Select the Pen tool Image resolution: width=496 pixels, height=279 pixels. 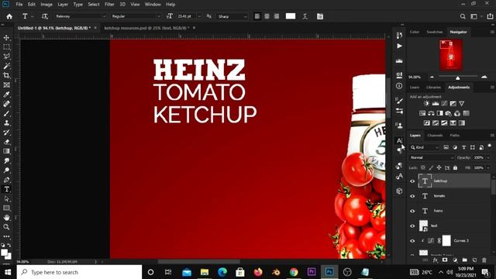[6, 180]
